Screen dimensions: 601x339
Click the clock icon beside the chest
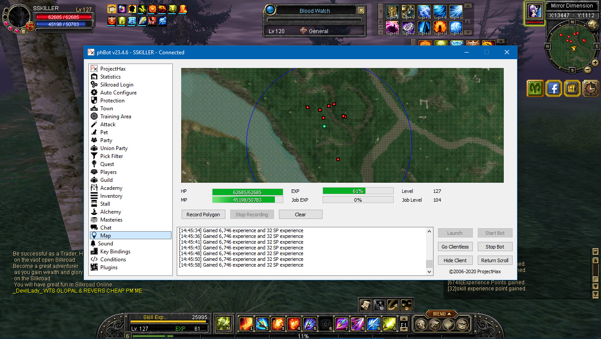tap(590, 88)
